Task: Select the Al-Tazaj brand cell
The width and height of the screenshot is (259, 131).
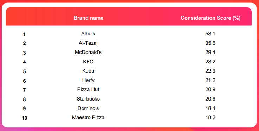Action: point(88,43)
